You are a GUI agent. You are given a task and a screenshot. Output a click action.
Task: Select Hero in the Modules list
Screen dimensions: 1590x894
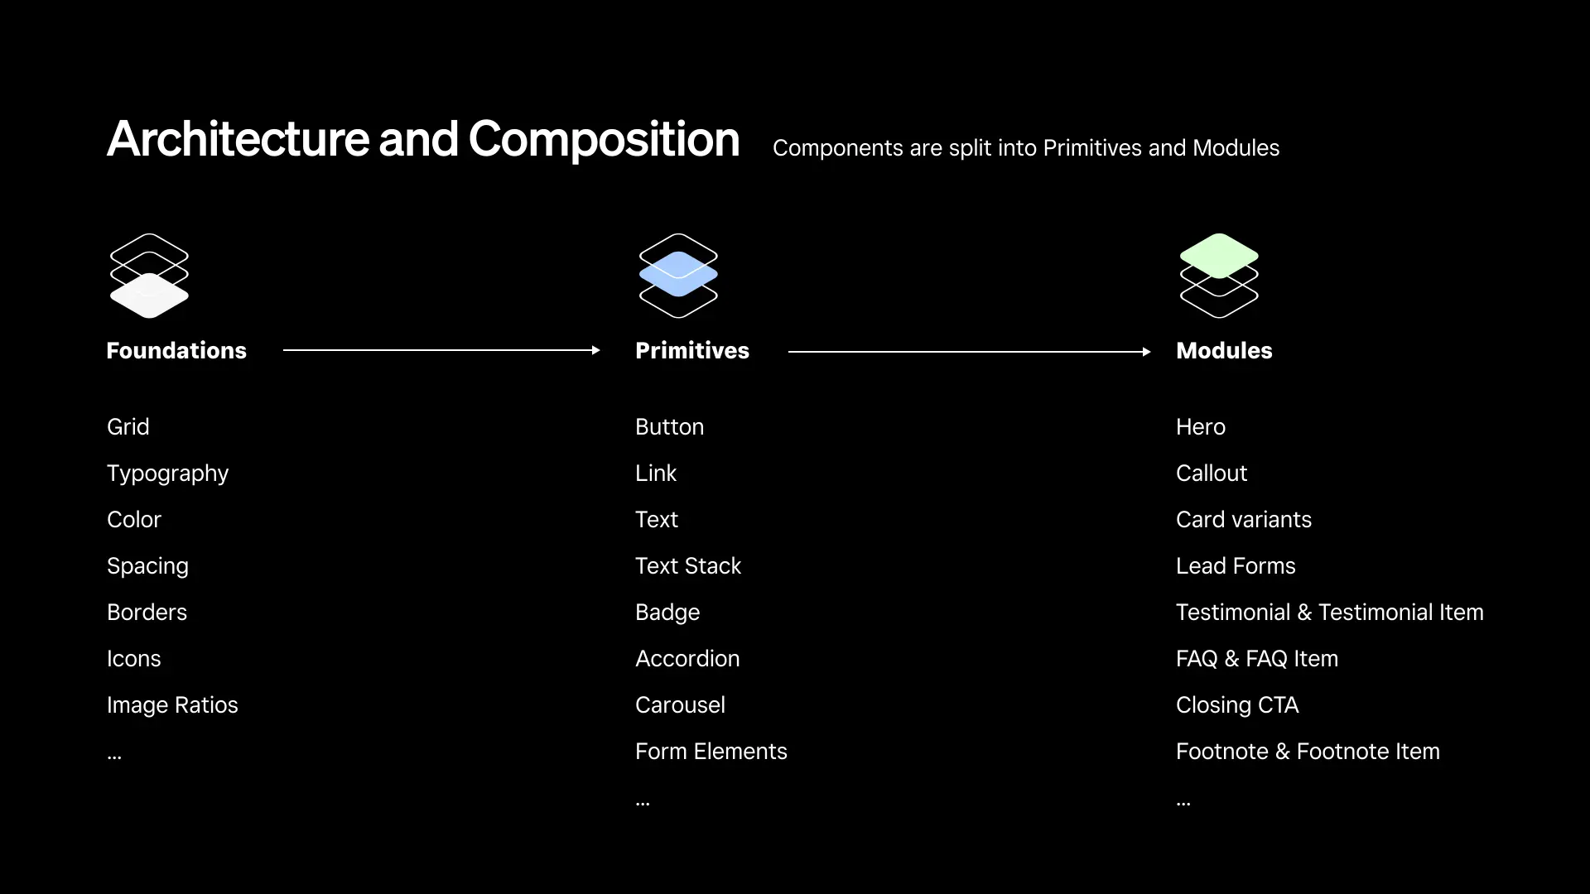(x=1200, y=427)
